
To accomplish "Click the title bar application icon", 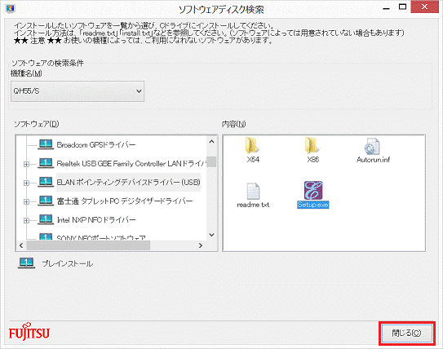I will 10,8.
